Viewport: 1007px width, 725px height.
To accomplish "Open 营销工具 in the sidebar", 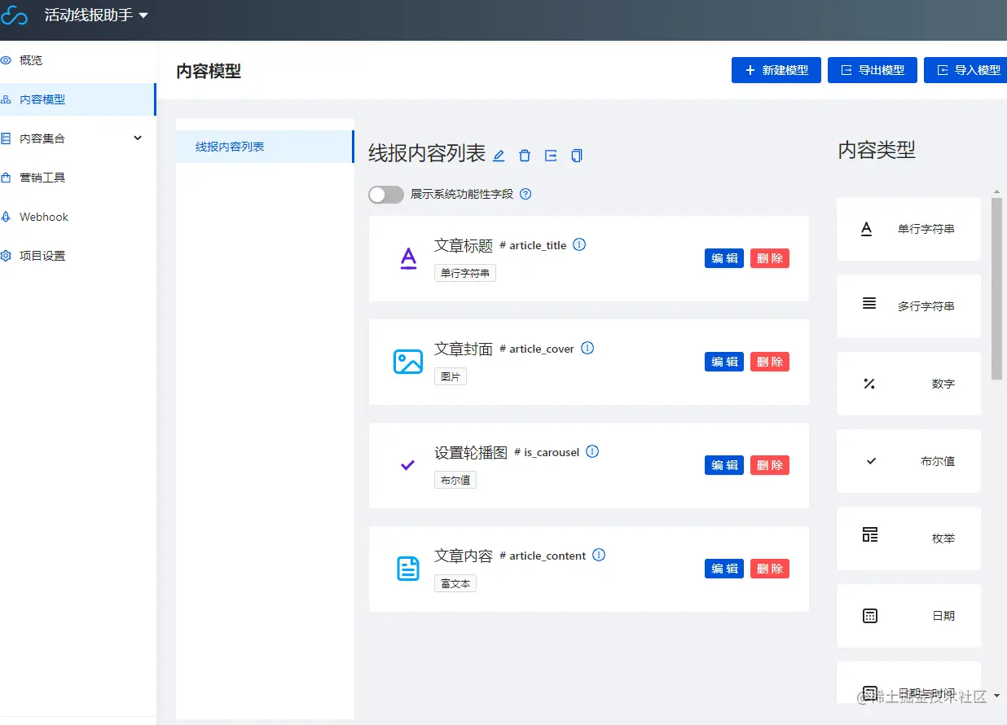I will (77, 178).
